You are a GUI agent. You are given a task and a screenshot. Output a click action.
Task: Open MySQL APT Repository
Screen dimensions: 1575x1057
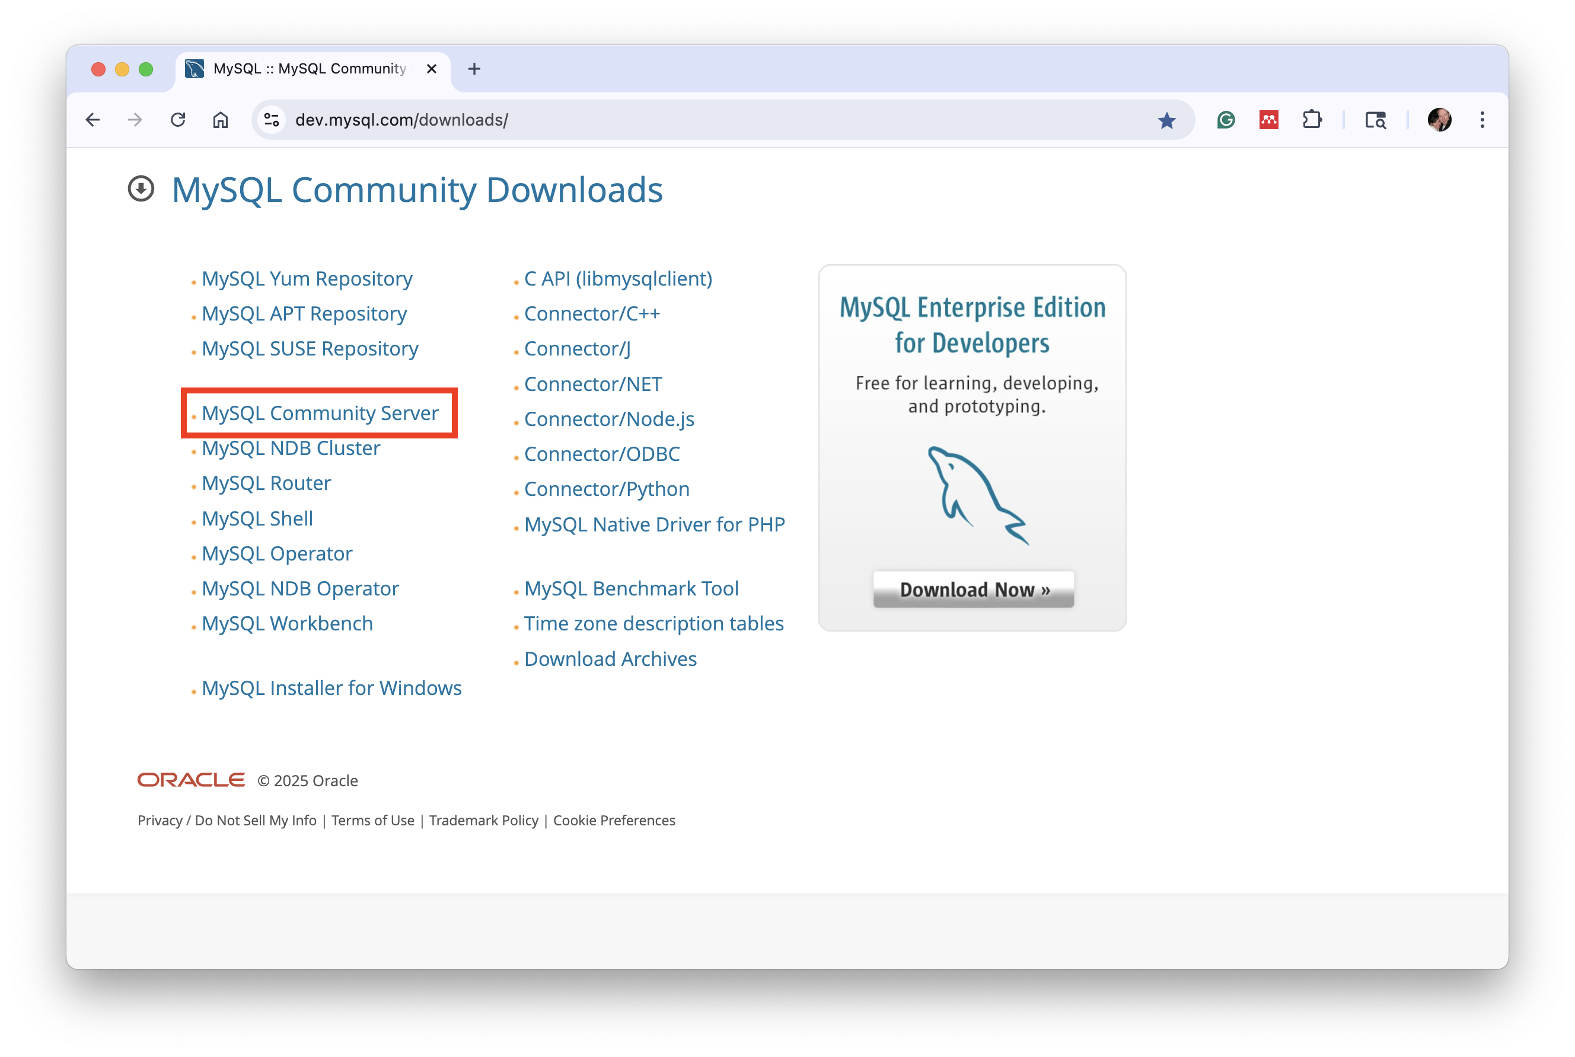pyautogui.click(x=304, y=313)
